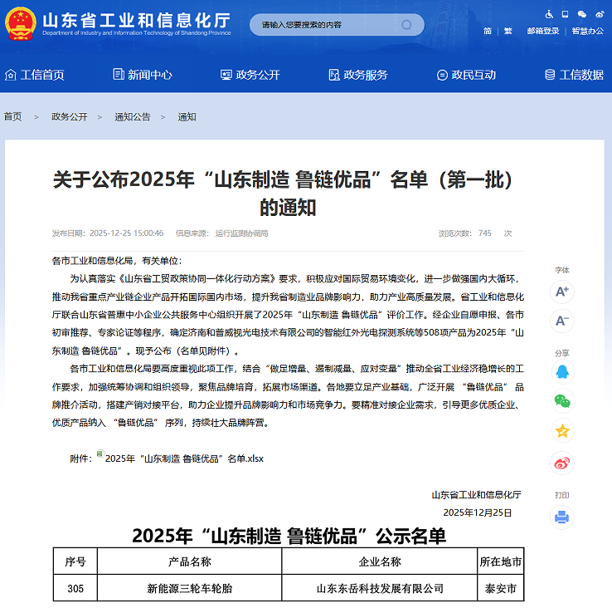Share to WeChat using the green sidebar icon
Image resolution: width=612 pixels, height=608 pixels.
[562, 401]
